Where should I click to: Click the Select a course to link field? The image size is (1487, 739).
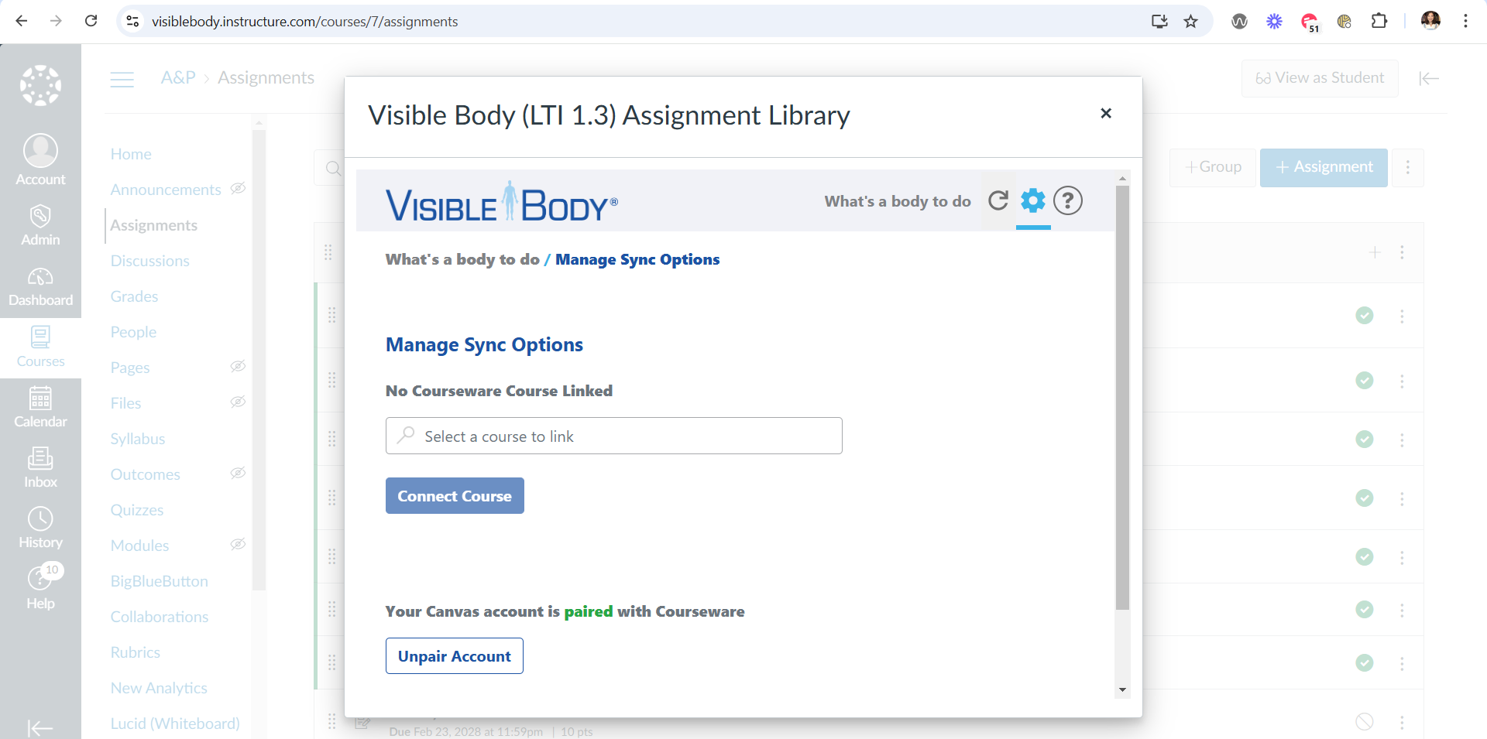click(x=613, y=436)
